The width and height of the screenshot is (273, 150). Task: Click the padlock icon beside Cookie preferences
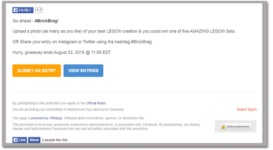tap(223, 126)
